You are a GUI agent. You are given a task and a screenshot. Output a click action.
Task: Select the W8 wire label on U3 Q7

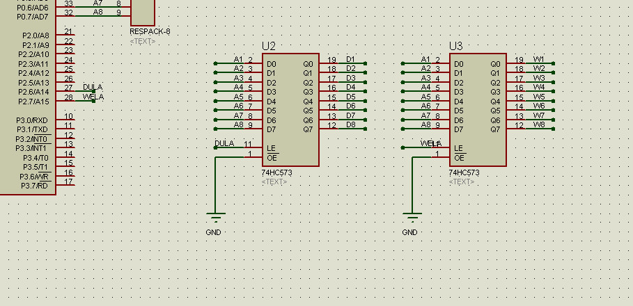point(538,125)
